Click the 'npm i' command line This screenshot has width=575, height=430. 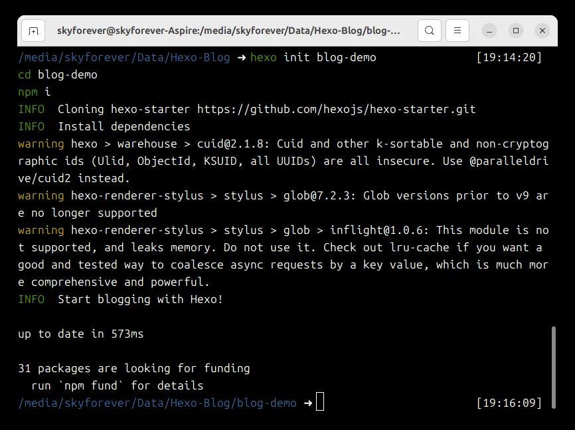pos(35,92)
